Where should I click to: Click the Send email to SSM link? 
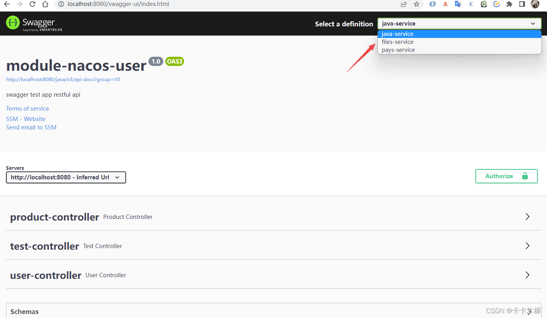click(31, 127)
